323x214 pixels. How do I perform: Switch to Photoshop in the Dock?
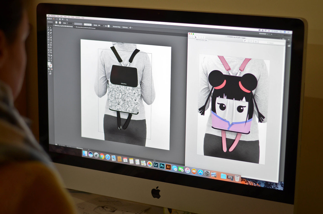pos(162,166)
